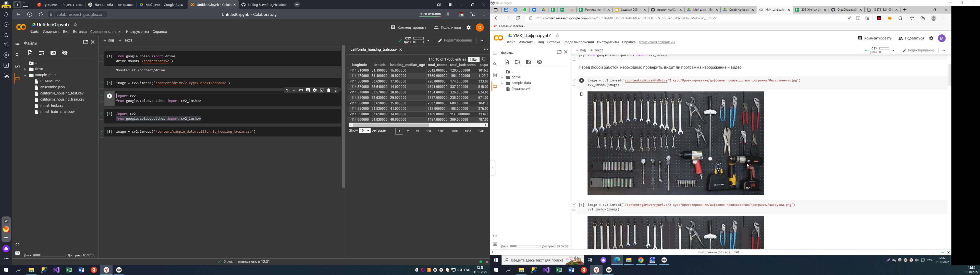
Task: Delete the selected cell with trash icon
Action: pos(329,90)
